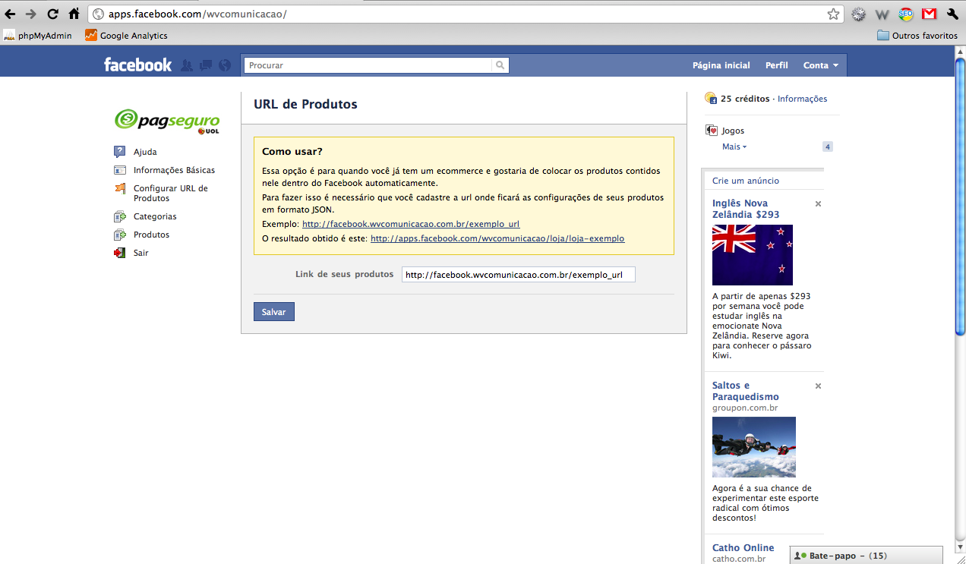Close the Saltos e Paraquedismo ad
This screenshot has width=966, height=564.
point(818,386)
